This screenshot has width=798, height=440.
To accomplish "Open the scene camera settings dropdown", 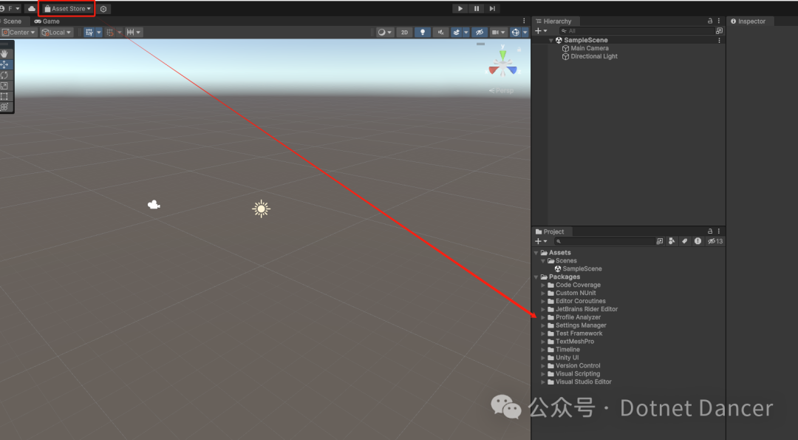I will (498, 32).
